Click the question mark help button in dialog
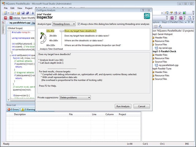This screenshot has width=196, height=147. [143, 10]
